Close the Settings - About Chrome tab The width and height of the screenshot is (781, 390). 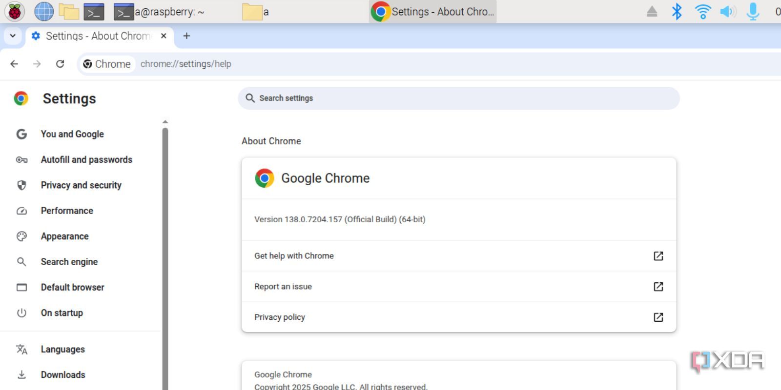tap(164, 36)
